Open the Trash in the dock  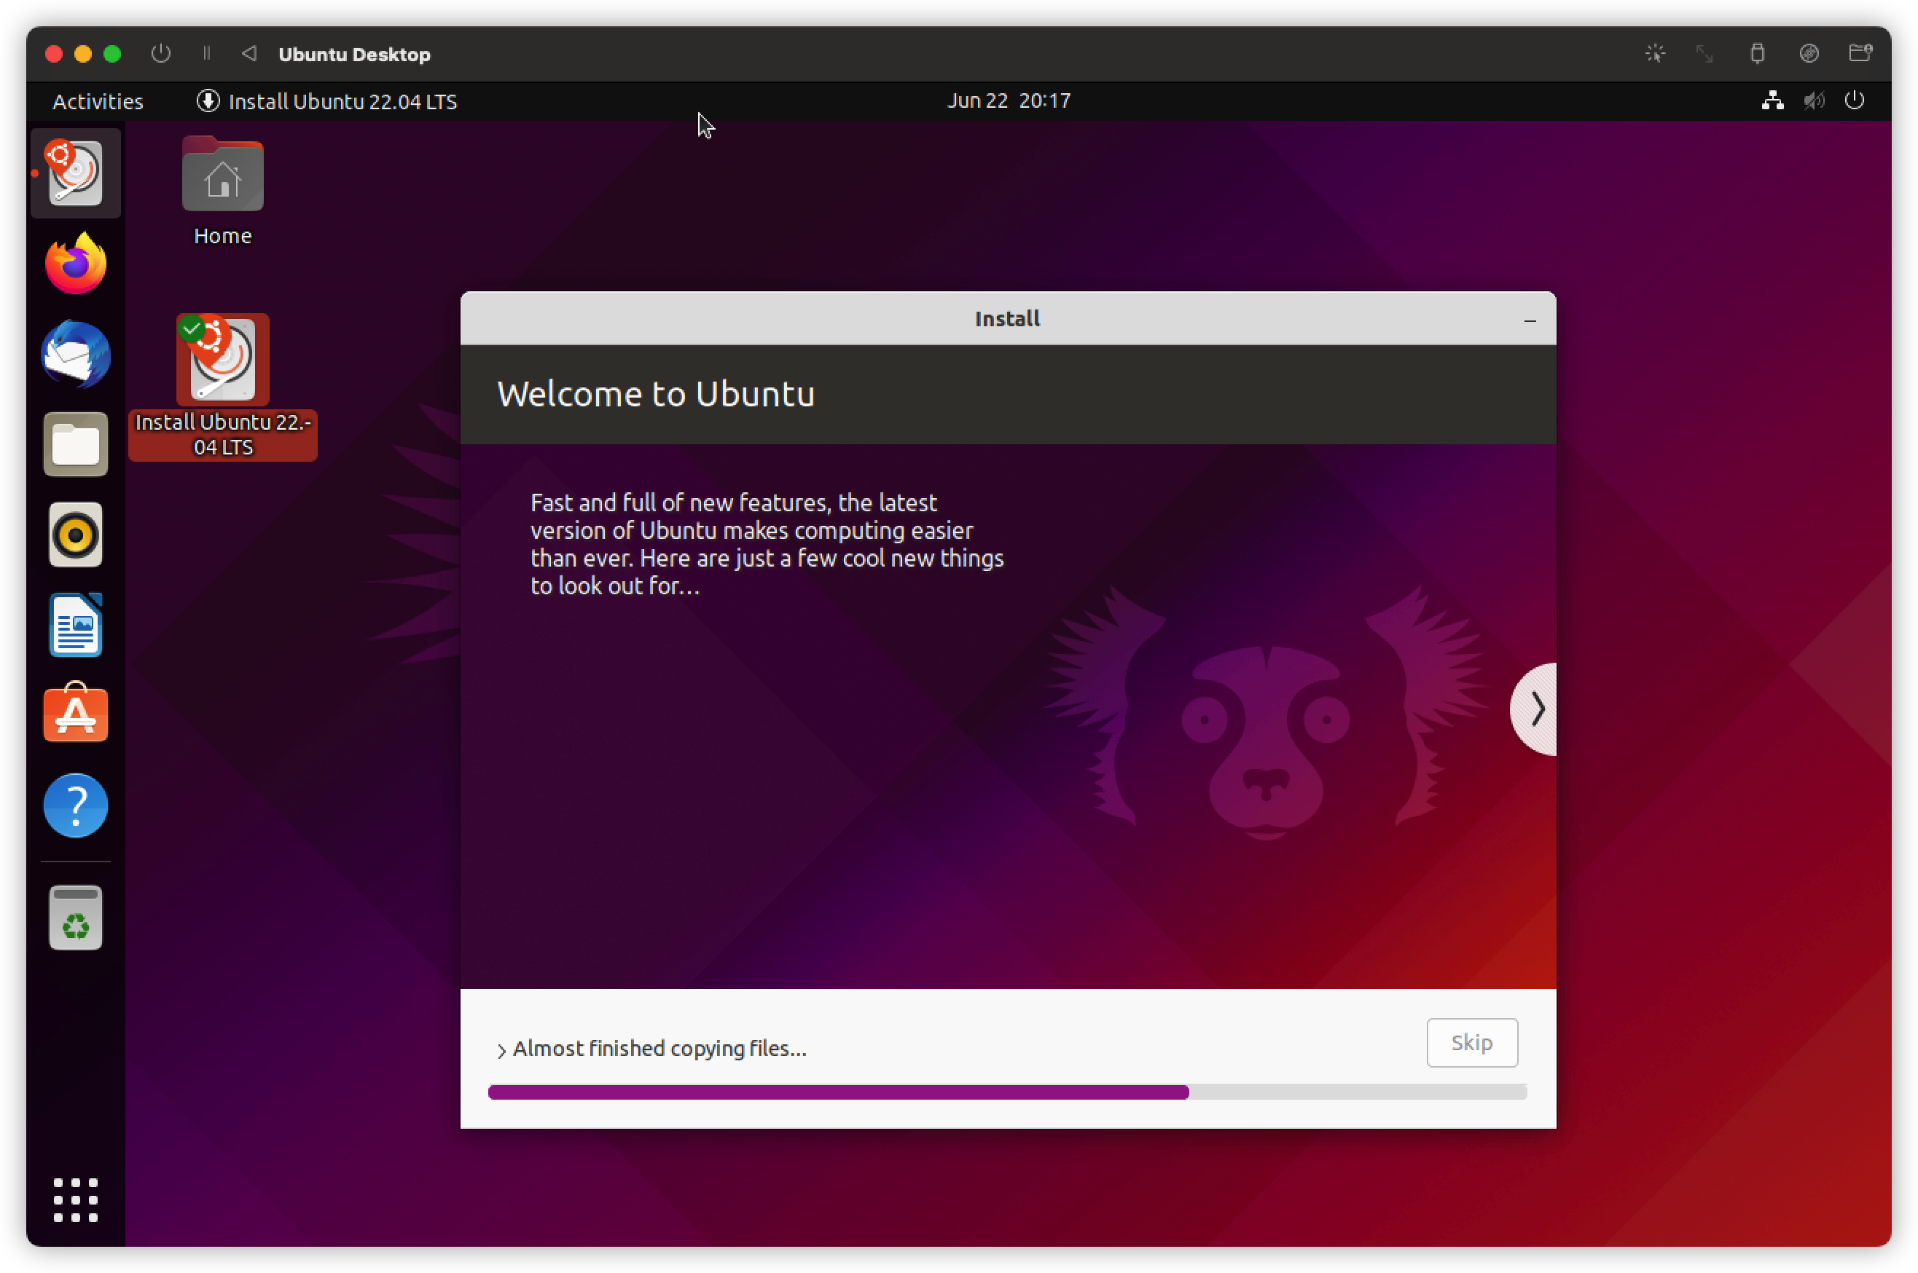point(76,918)
